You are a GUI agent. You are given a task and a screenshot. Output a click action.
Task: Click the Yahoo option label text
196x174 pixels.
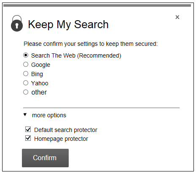click(x=40, y=83)
